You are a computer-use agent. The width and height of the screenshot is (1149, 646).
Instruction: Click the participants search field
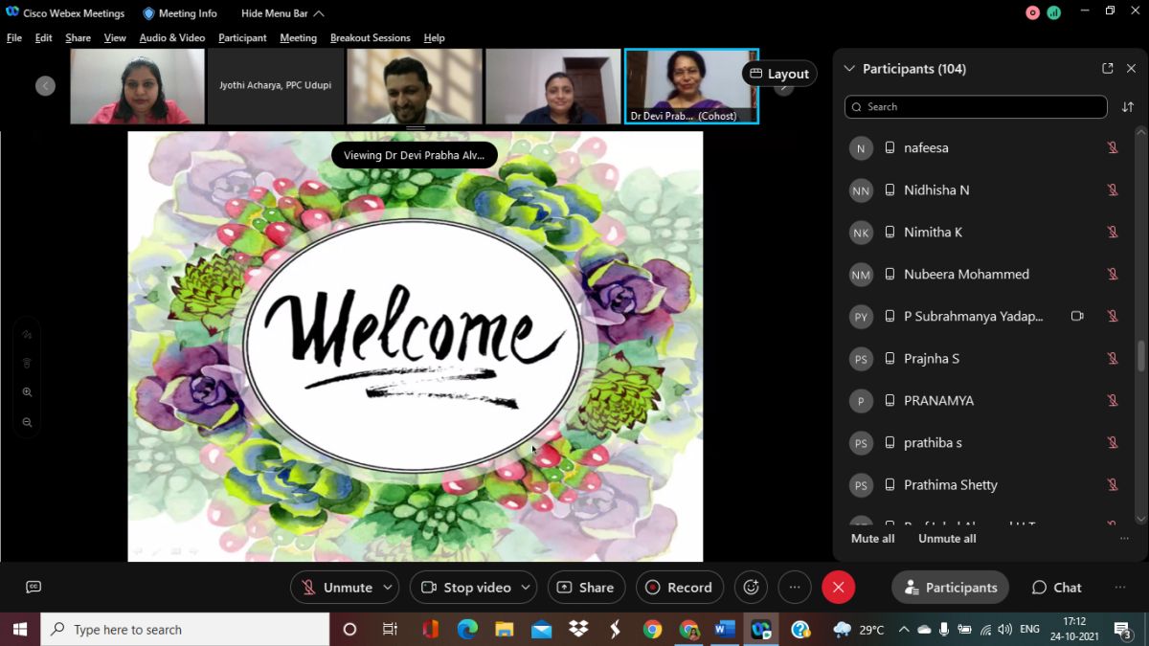[975, 107]
